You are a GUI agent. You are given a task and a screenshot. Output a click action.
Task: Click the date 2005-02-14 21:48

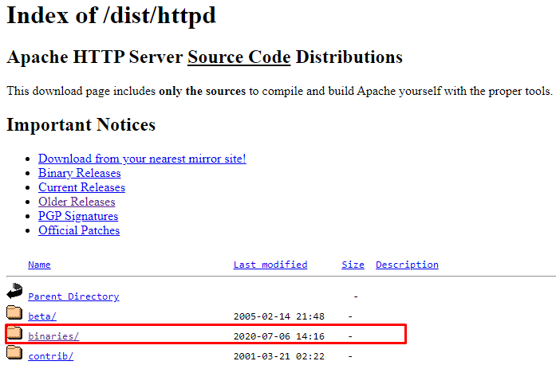click(x=278, y=316)
